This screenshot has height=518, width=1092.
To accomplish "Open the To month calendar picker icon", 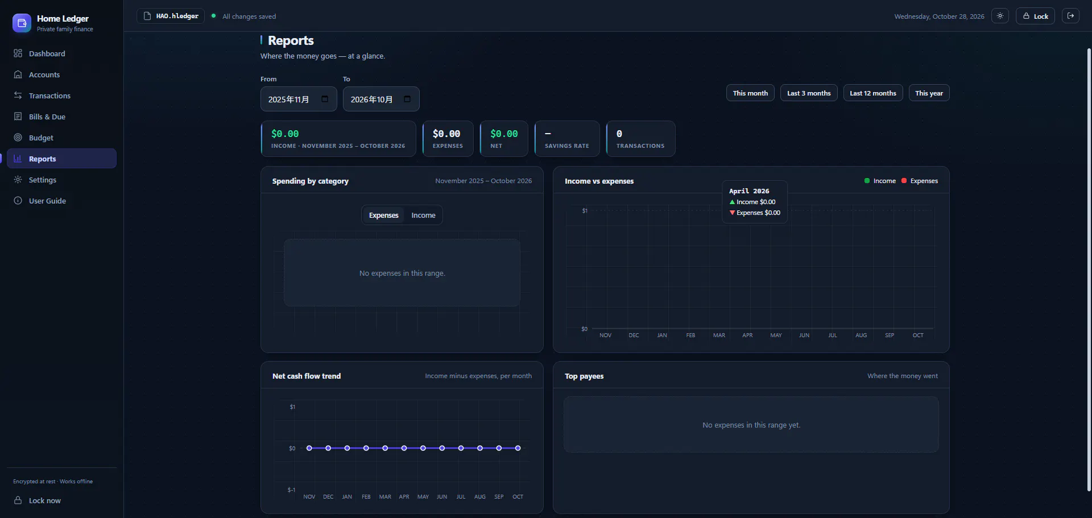I will (407, 99).
